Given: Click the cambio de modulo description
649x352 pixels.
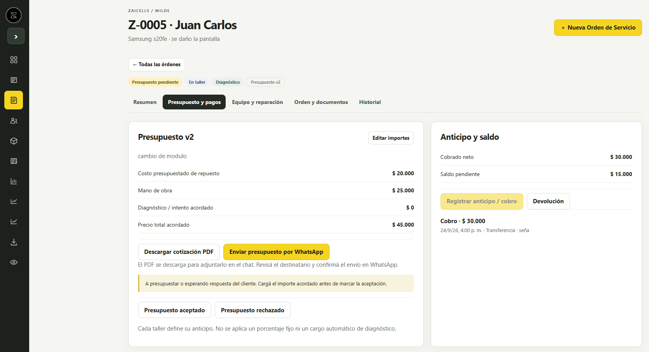Looking at the screenshot, I should point(162,156).
